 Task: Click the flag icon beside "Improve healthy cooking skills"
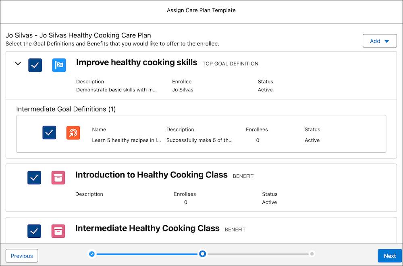[59, 65]
